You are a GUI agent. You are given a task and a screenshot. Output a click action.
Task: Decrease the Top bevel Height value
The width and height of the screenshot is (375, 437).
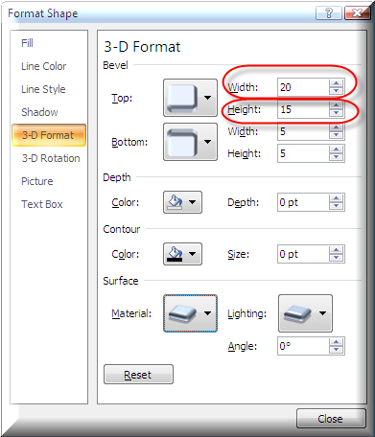(x=336, y=113)
